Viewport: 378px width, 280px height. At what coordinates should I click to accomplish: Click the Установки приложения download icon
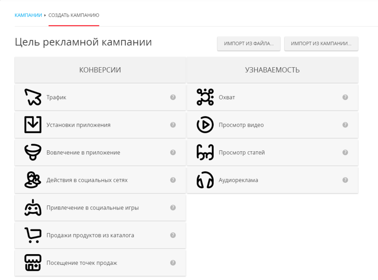click(32, 124)
